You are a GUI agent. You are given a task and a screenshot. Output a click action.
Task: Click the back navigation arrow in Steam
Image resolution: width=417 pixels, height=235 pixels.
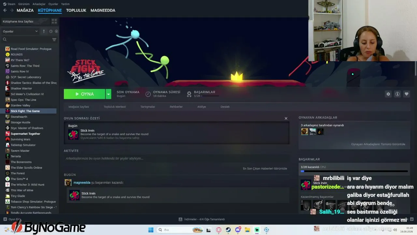[x=5, y=10]
